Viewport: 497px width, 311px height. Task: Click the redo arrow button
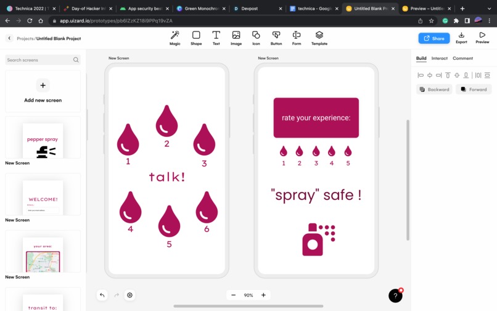pyautogui.click(x=117, y=295)
